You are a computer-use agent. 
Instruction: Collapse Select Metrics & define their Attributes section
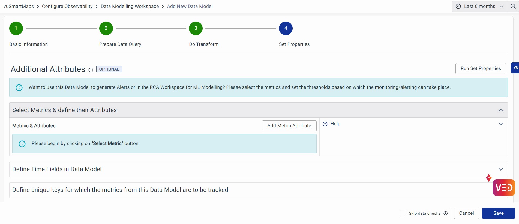(x=500, y=110)
